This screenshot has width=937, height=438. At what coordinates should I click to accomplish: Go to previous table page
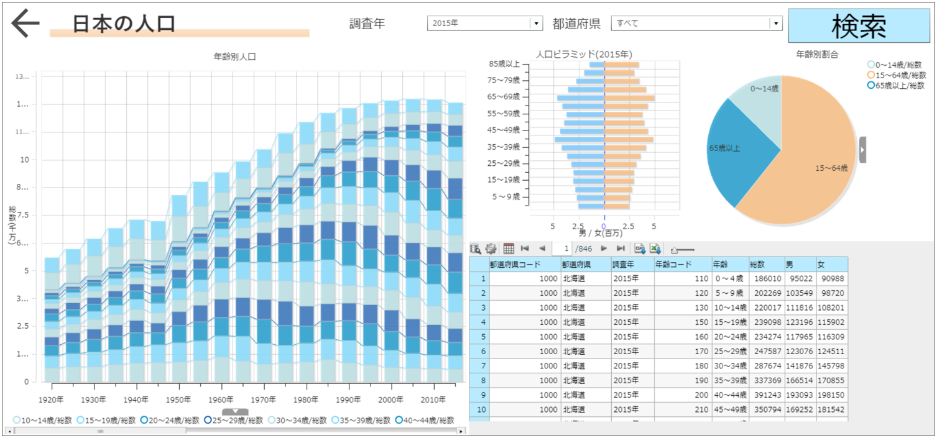pos(542,249)
